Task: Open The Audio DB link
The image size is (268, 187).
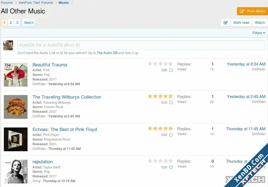Action: point(107,53)
